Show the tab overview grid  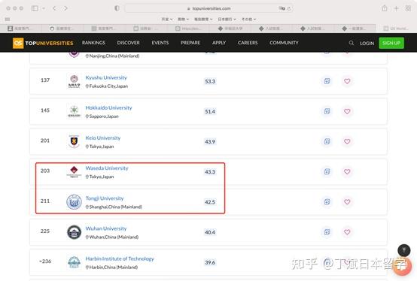pos(408,8)
